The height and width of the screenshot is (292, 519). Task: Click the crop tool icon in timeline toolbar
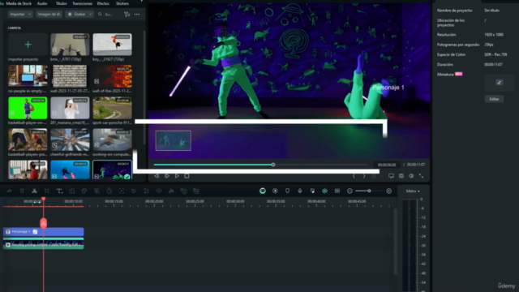pos(47,191)
